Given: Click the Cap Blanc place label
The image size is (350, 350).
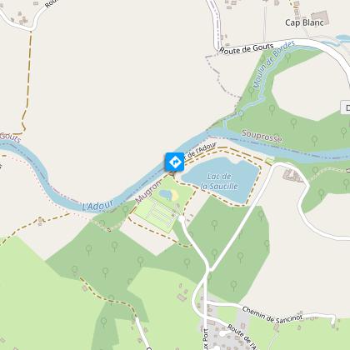Looking at the screenshot, I should [x=304, y=22].
